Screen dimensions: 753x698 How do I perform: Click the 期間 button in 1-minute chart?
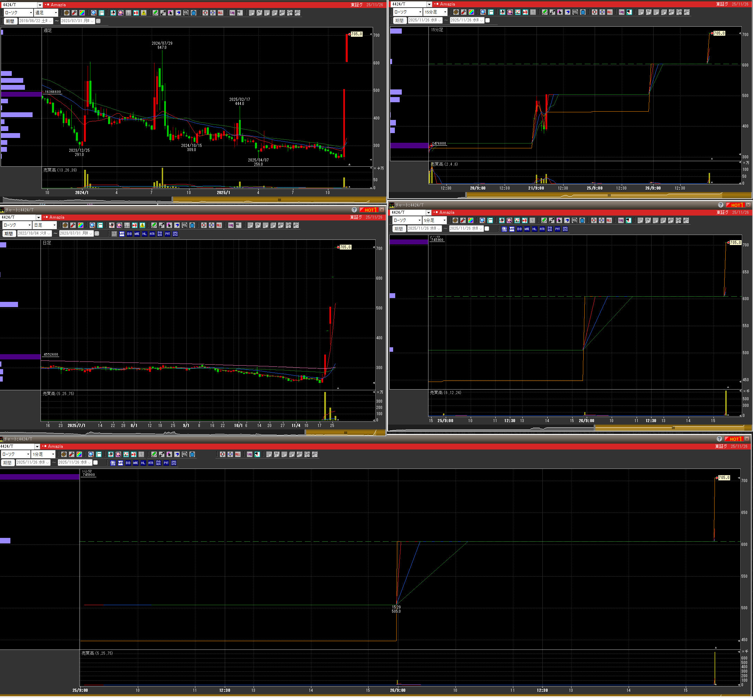8,463
